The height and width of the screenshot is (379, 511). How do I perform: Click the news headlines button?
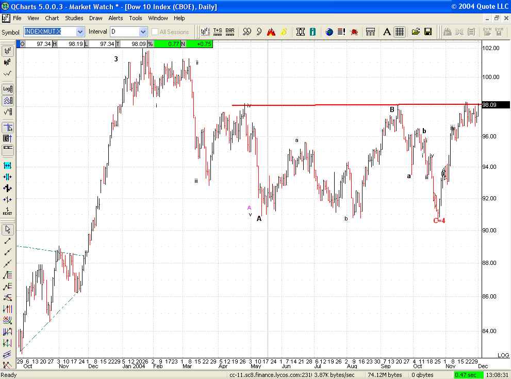[x=341, y=31]
